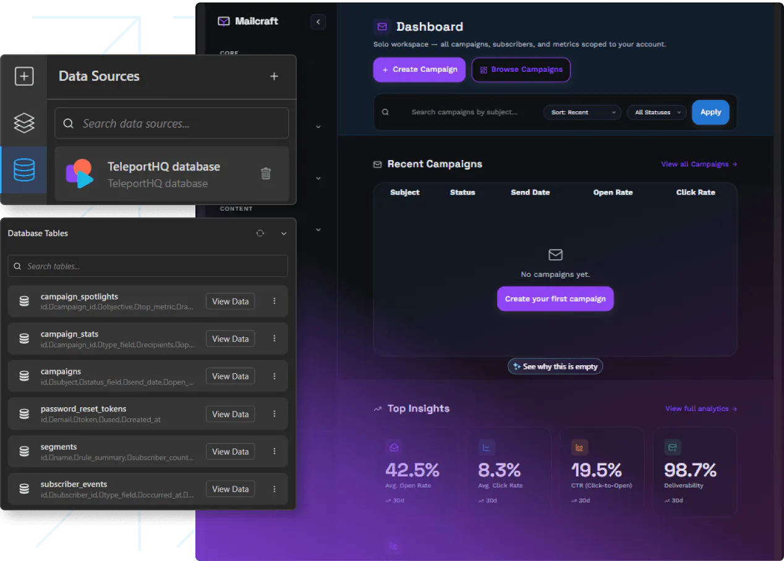Delete the TeleportHQ database with trash icon
The width and height of the screenshot is (784, 561).
(x=266, y=174)
